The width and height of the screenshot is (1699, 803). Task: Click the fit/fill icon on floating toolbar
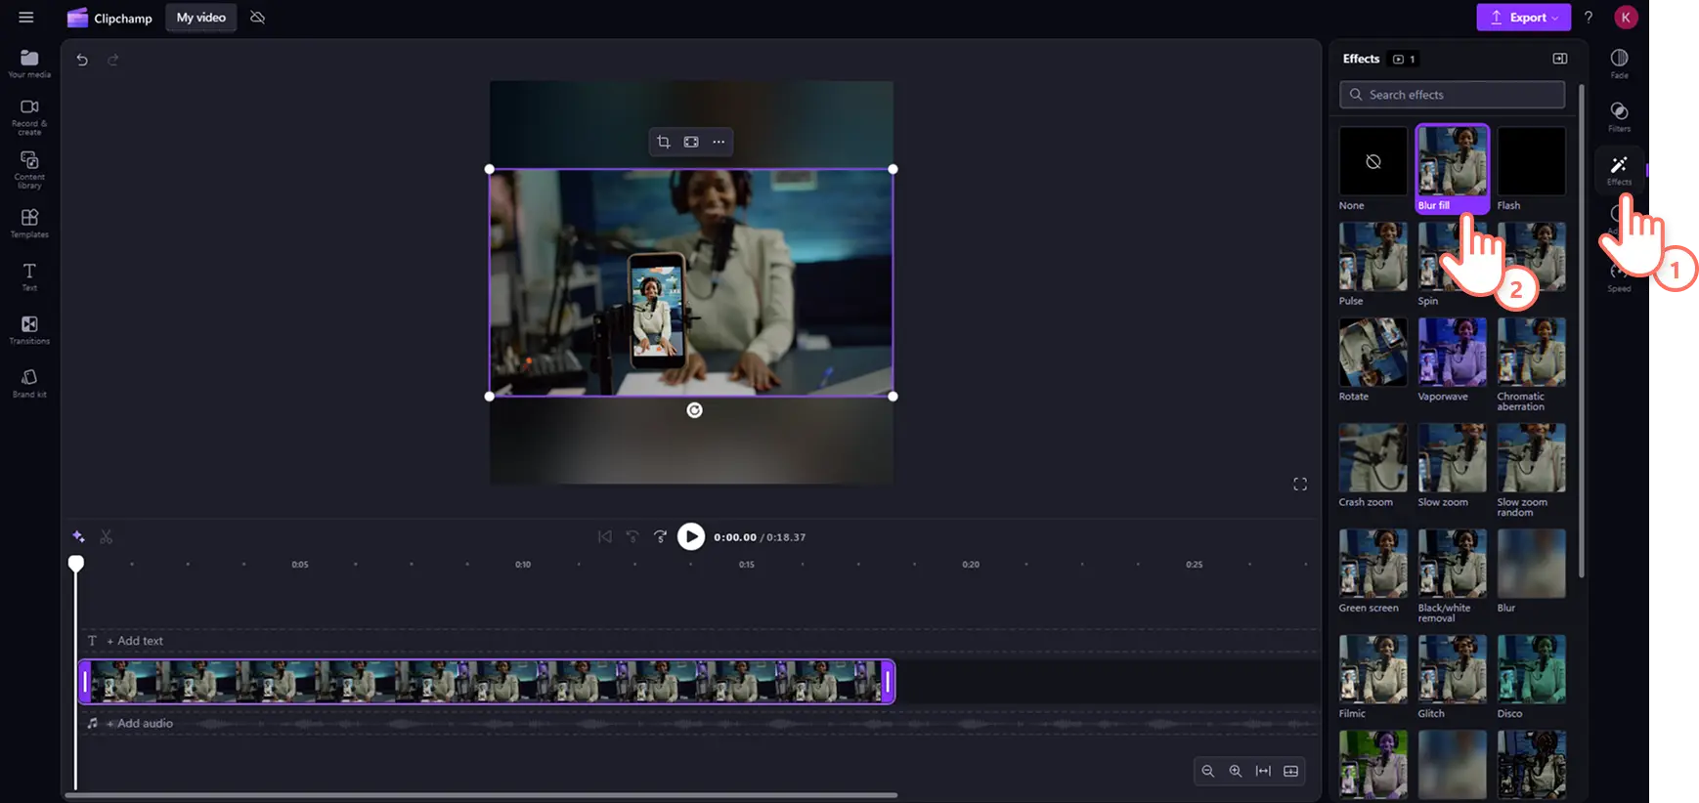pyautogui.click(x=691, y=142)
